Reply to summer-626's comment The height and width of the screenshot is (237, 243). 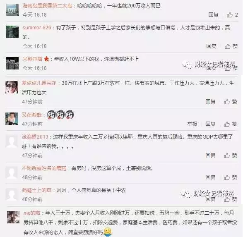coord(211,46)
